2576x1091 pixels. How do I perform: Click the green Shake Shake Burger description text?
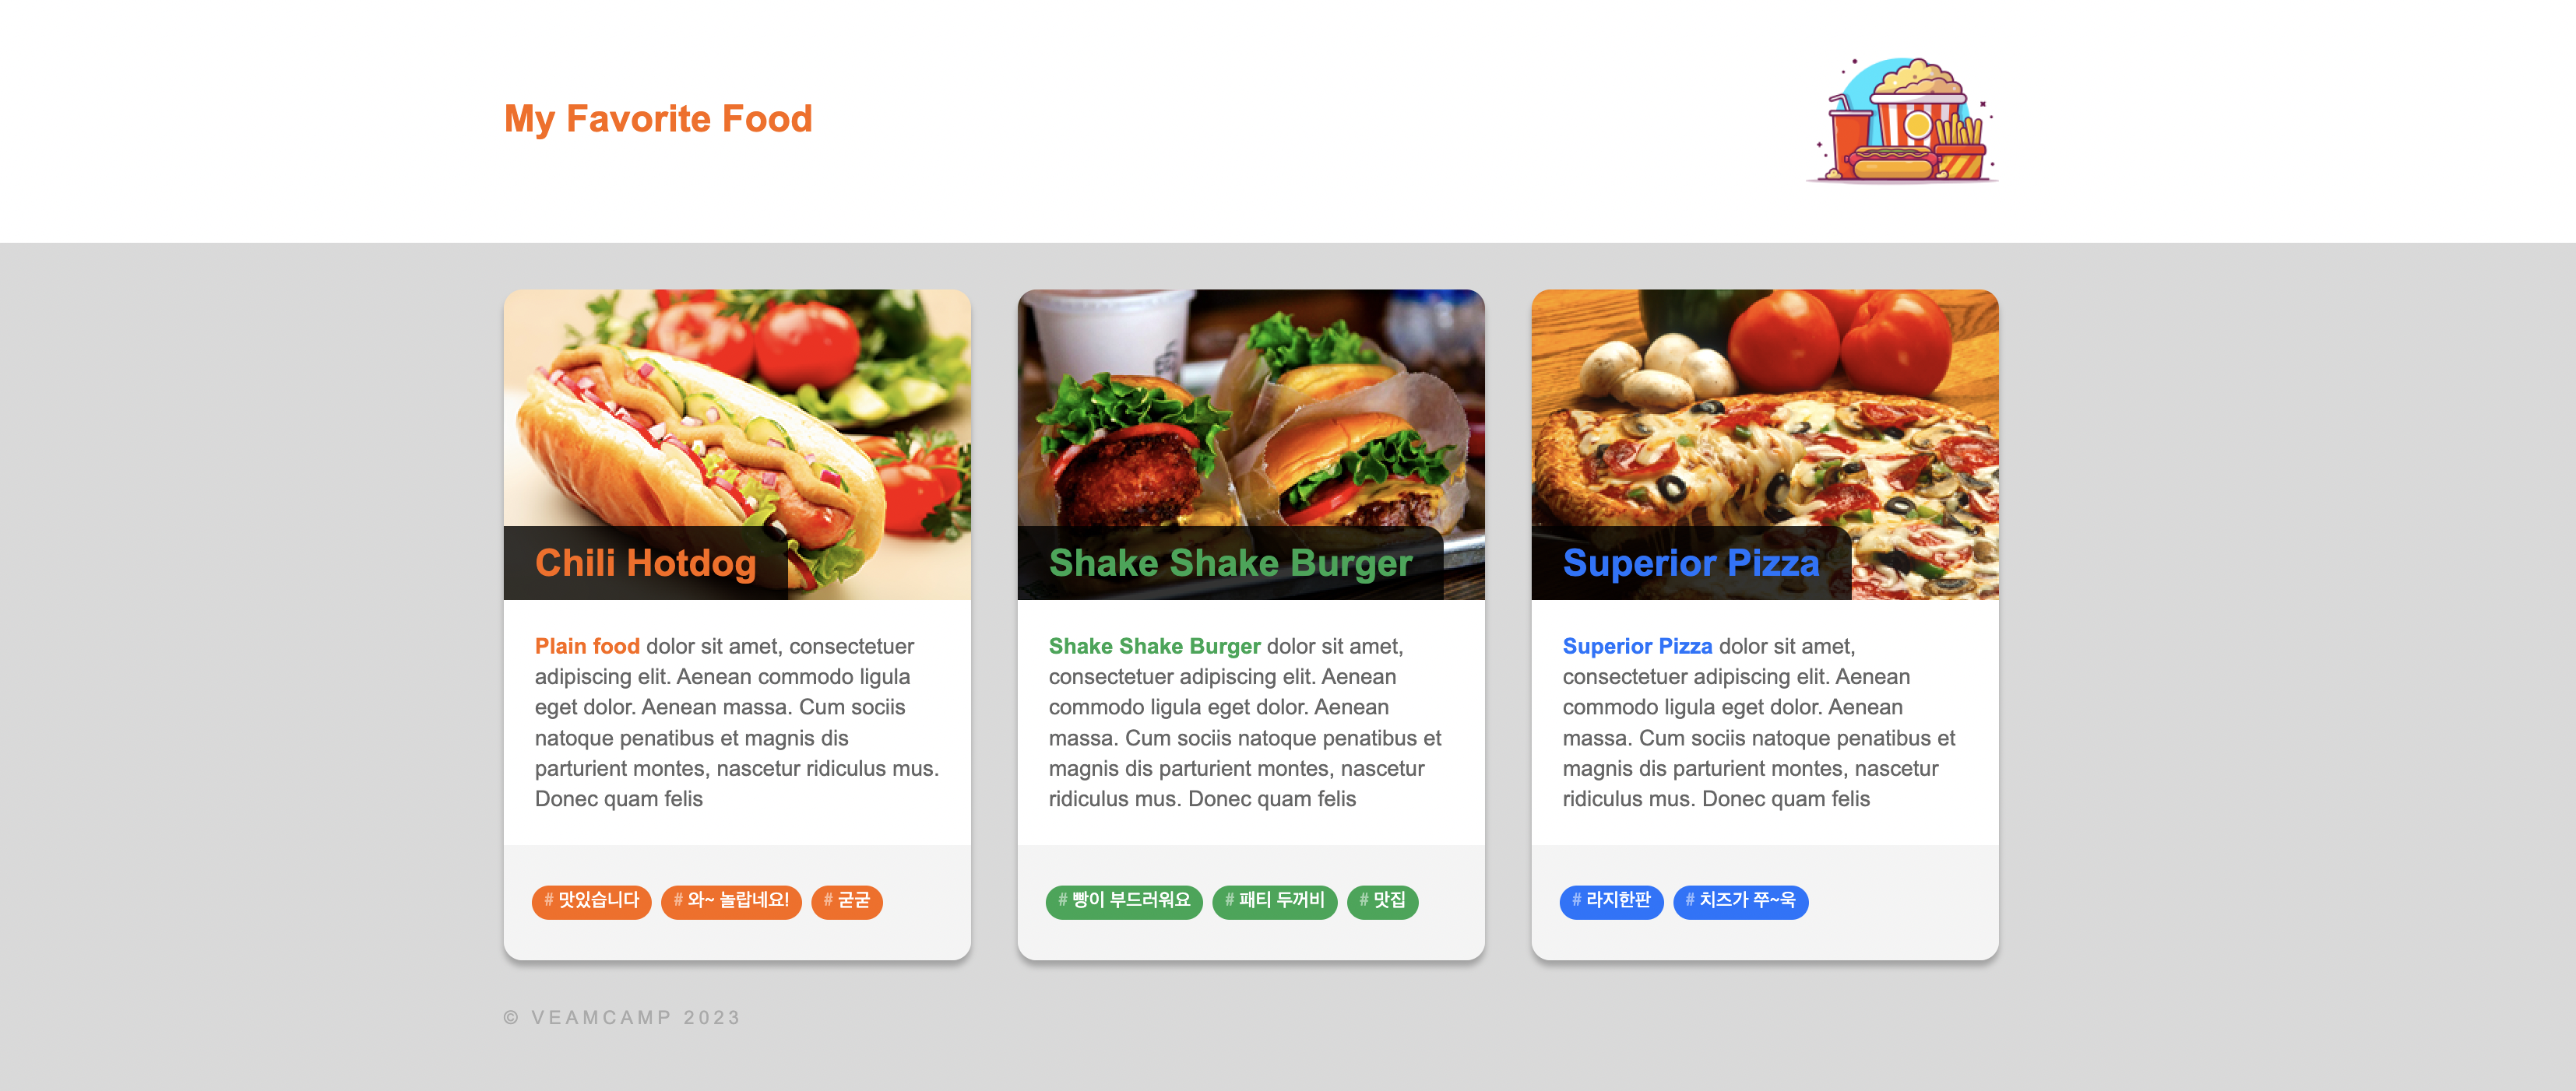[x=1154, y=647]
